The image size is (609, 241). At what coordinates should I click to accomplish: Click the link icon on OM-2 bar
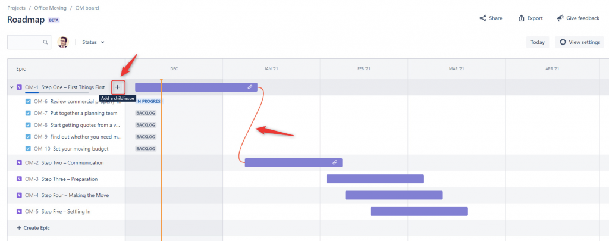(335, 162)
